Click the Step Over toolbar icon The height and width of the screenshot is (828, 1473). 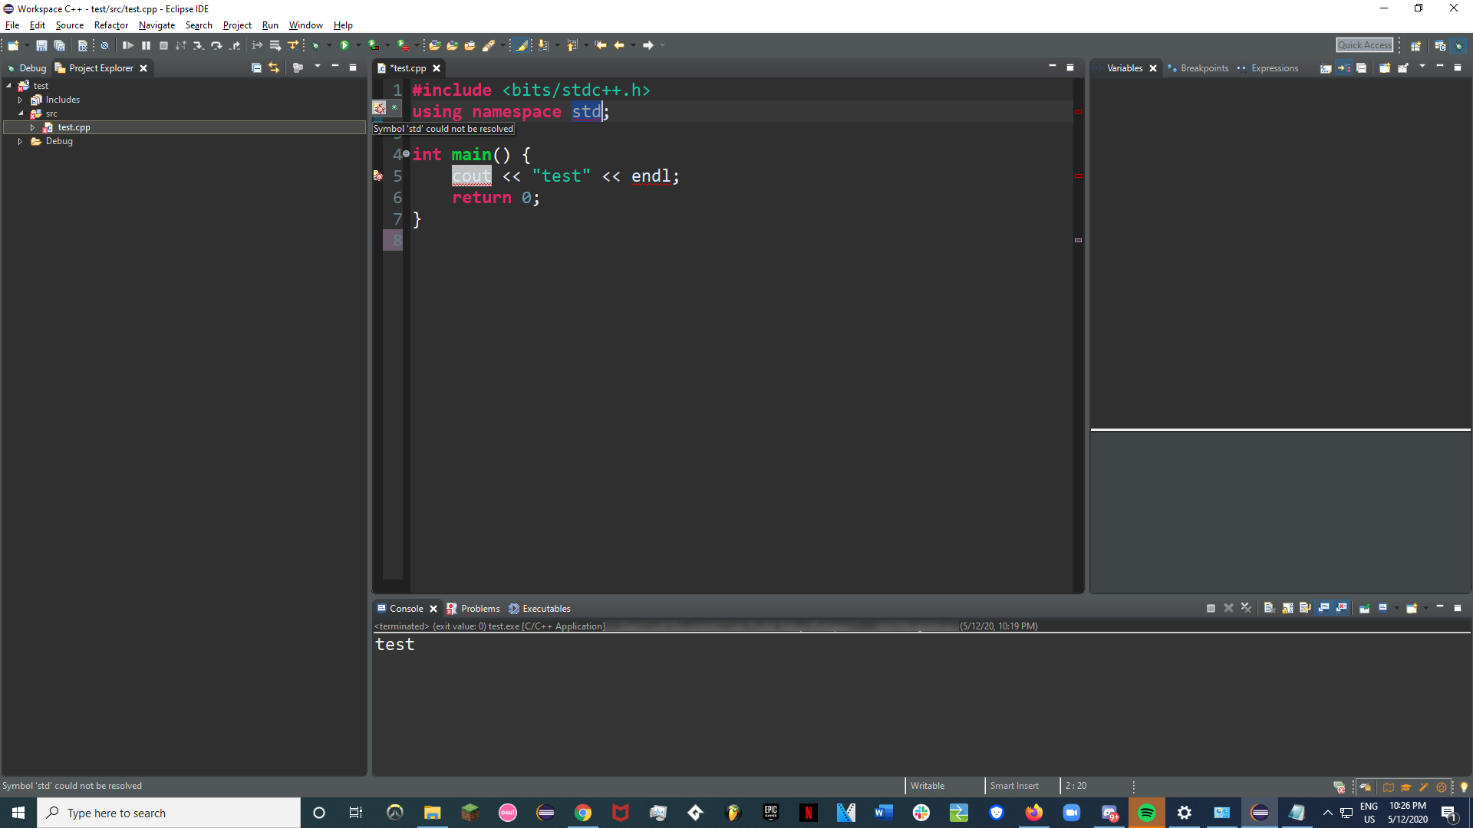click(x=217, y=45)
